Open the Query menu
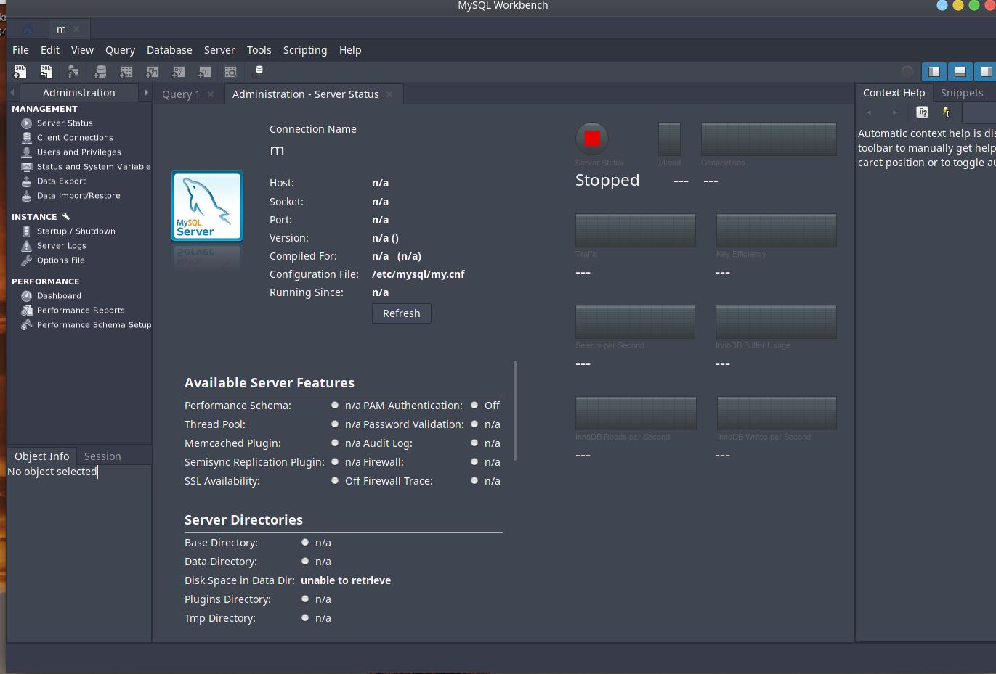Screen dimensions: 996x674 120,50
